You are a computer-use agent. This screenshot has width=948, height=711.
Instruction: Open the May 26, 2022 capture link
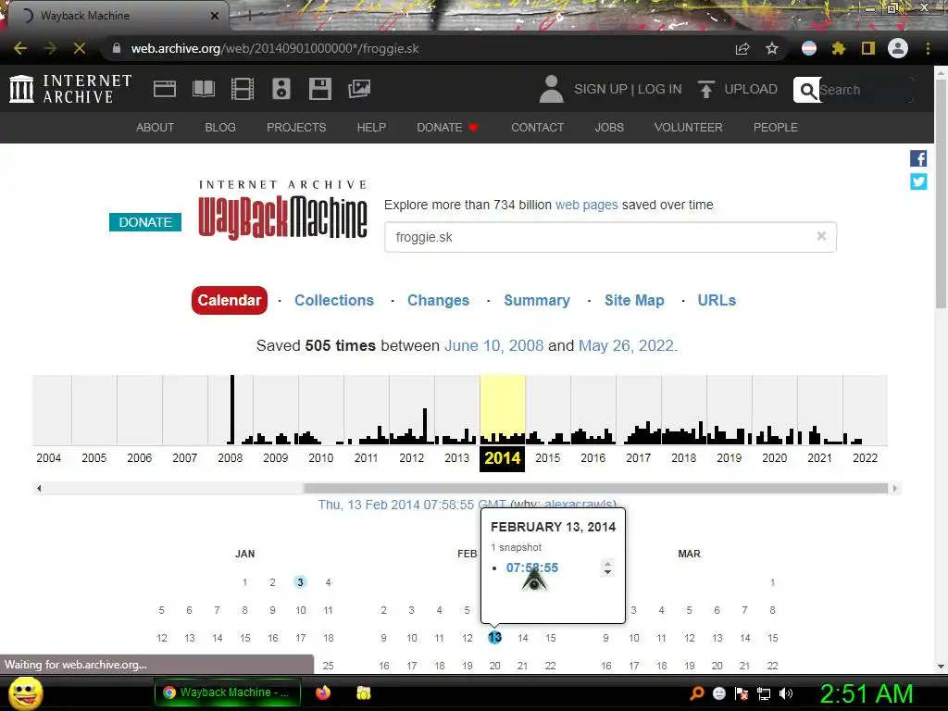(x=628, y=346)
